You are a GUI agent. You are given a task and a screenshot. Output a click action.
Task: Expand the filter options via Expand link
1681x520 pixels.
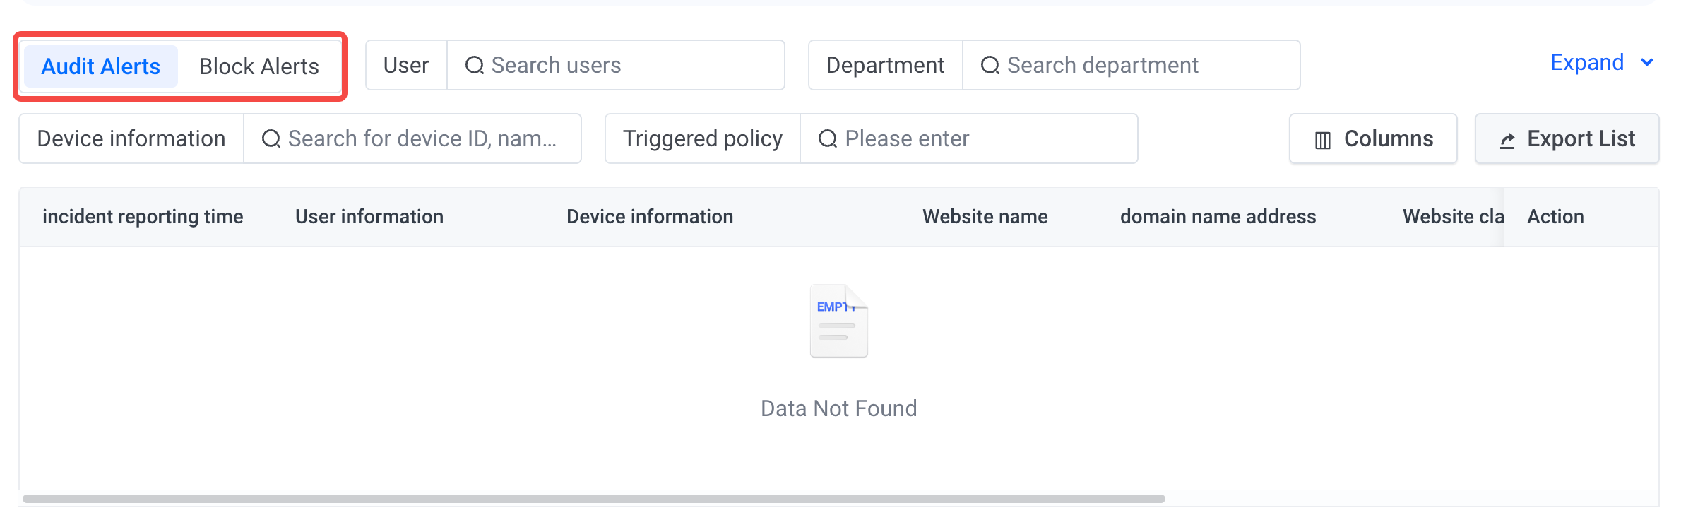(x=1586, y=63)
